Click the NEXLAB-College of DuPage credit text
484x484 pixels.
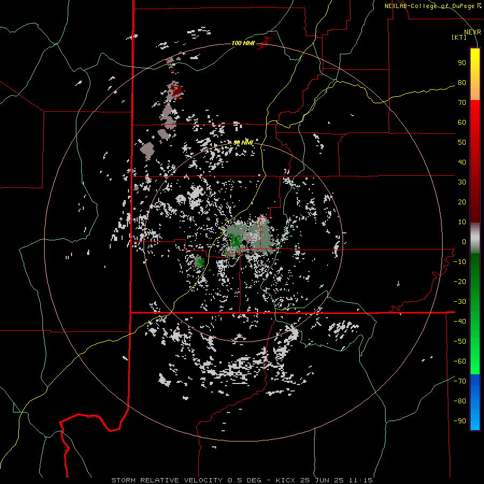431,6
